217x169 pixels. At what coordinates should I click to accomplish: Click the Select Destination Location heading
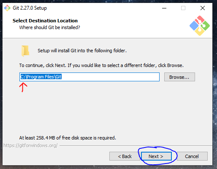pyautogui.click(x=45, y=21)
